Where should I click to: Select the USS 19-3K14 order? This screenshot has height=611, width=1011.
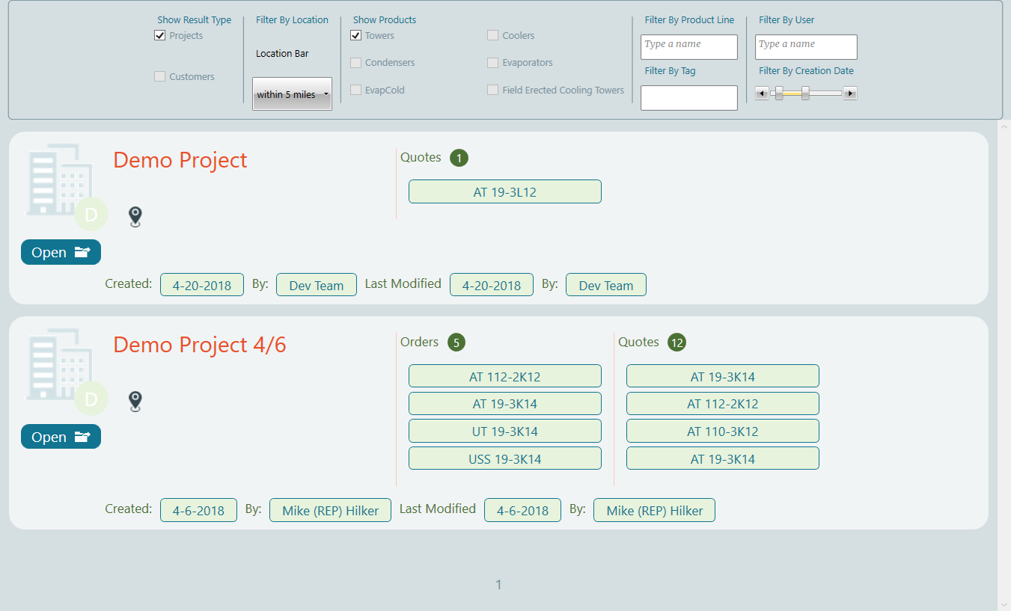click(x=504, y=458)
